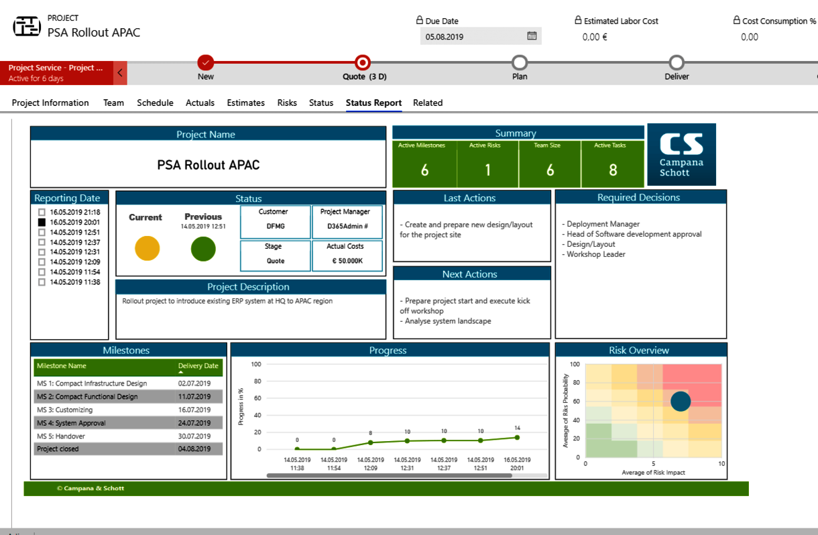Click the progress data point labeled 14

(x=517, y=437)
